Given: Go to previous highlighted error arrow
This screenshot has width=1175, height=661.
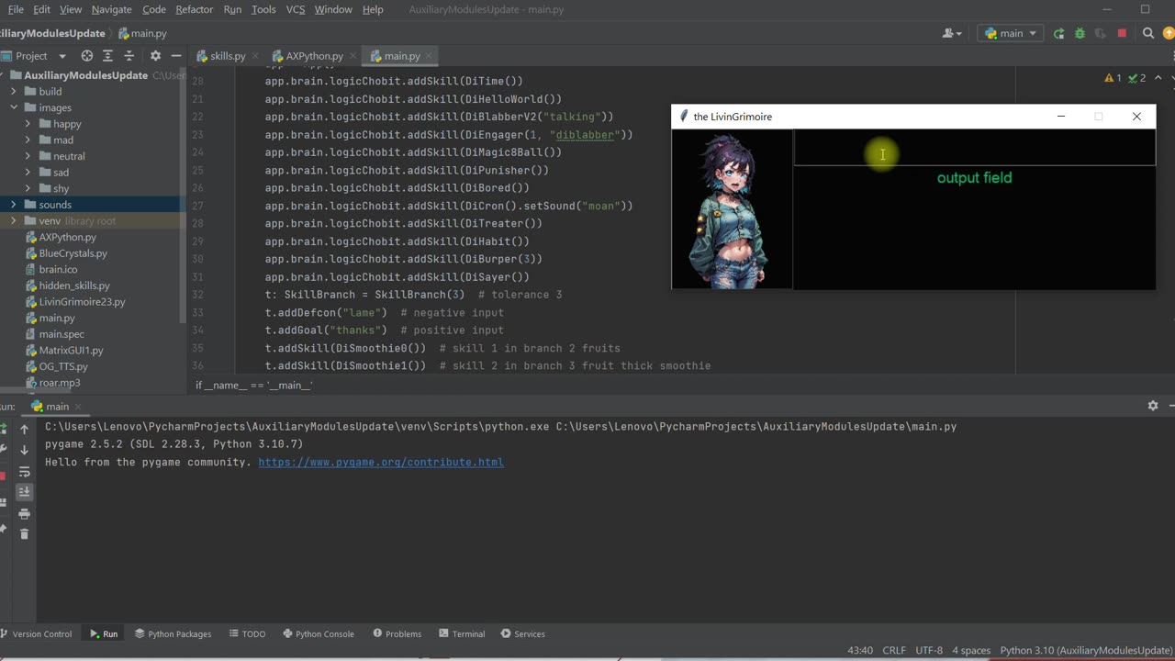Looking at the screenshot, I should point(1158,79).
